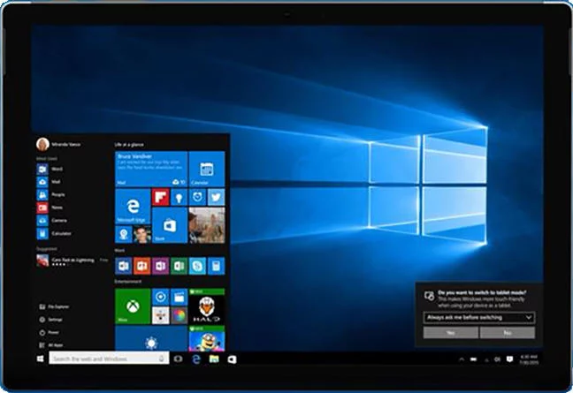Click the network icon in system tray
This screenshot has height=393, width=573.
(x=486, y=359)
